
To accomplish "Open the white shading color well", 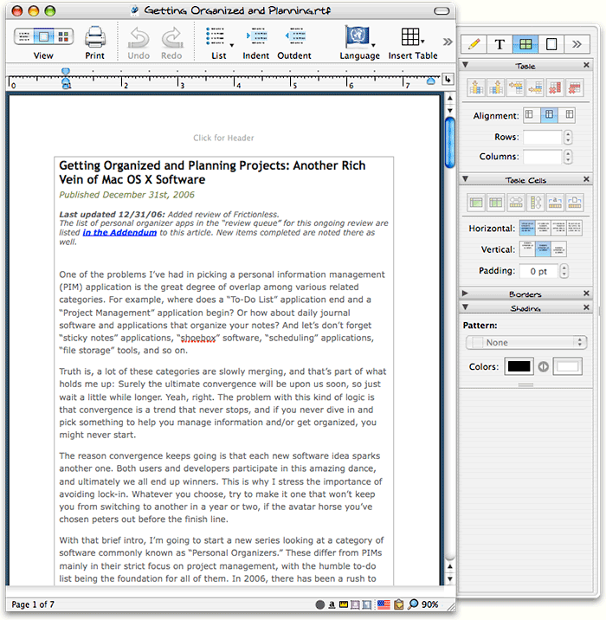I will click(567, 366).
